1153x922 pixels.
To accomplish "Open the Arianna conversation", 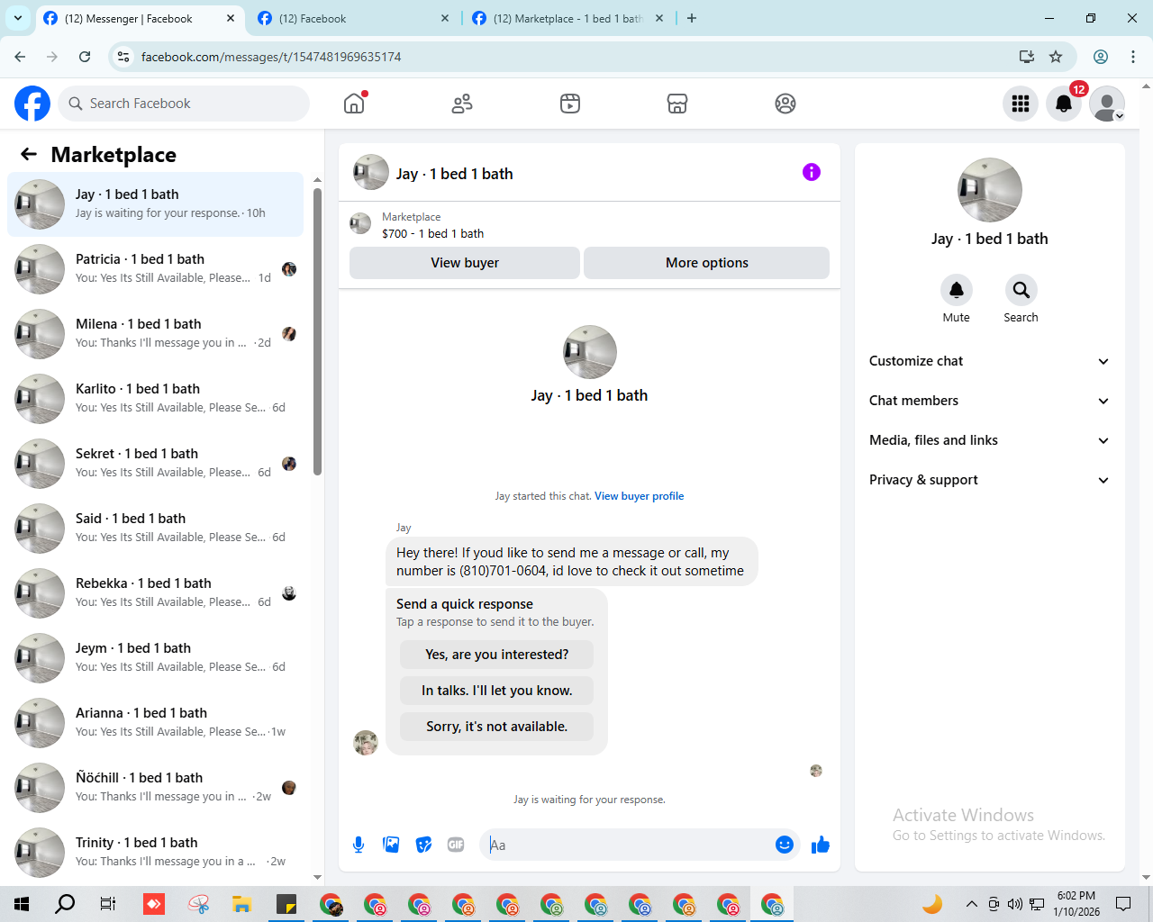I will pos(155,723).
